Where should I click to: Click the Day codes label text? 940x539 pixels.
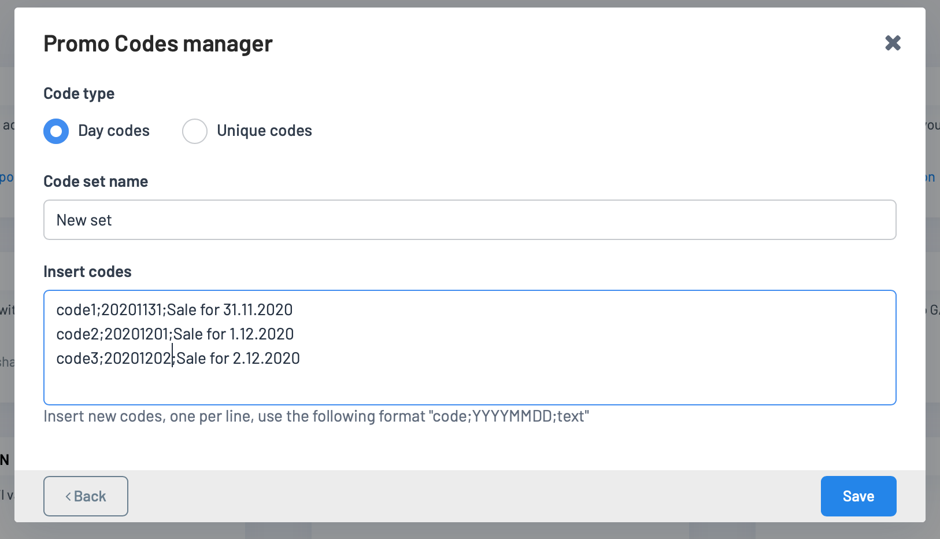114,131
